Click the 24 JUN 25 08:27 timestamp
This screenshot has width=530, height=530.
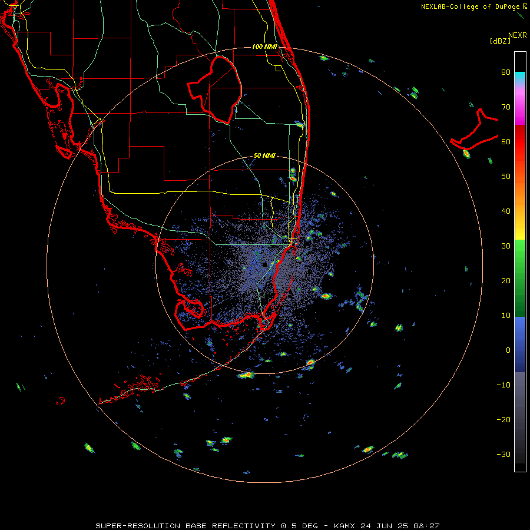tap(400, 526)
